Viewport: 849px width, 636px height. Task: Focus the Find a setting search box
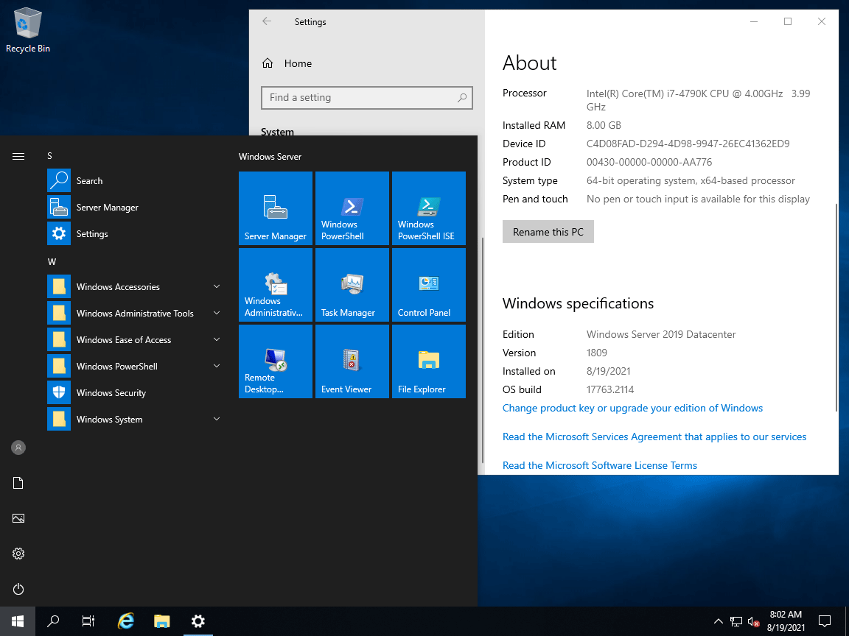pyautogui.click(x=366, y=97)
